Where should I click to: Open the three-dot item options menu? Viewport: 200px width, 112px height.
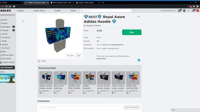138,17
